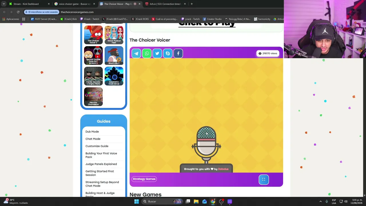Go back to the previous page
The width and height of the screenshot is (366, 206).
[4, 12]
